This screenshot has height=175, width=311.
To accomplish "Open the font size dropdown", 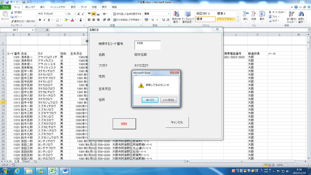I will click(x=75, y=14).
